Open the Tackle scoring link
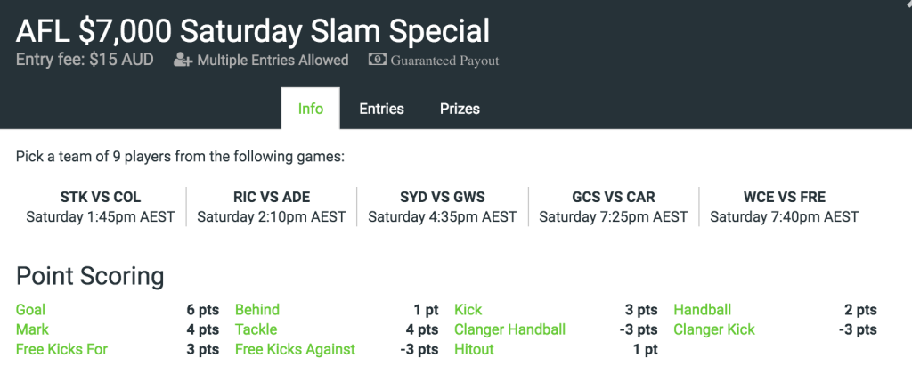The image size is (912, 374). coord(256,329)
